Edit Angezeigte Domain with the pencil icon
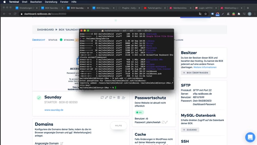Viewport: 257px width, 145px height. (x=61, y=143)
